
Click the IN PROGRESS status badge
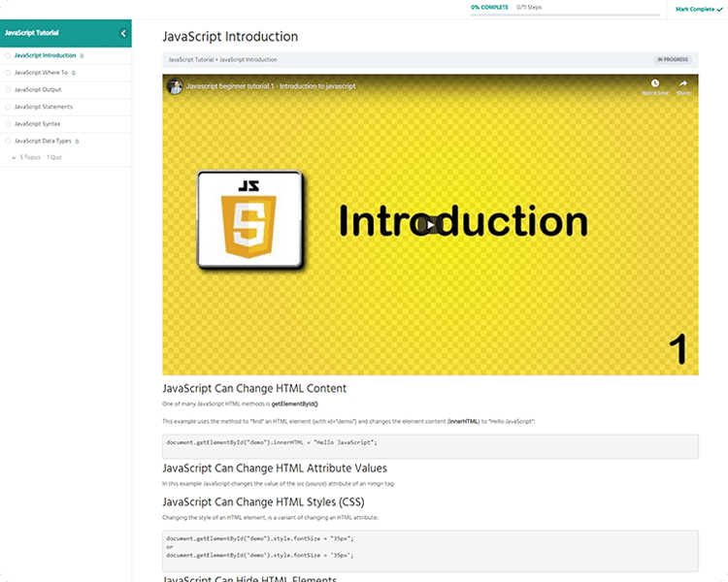[673, 60]
